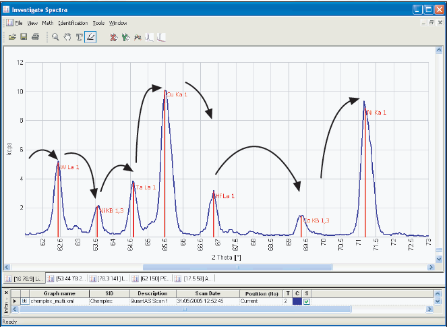This screenshot has height=327, width=447.
Task: Click the Graph name column header
Action: (59, 293)
